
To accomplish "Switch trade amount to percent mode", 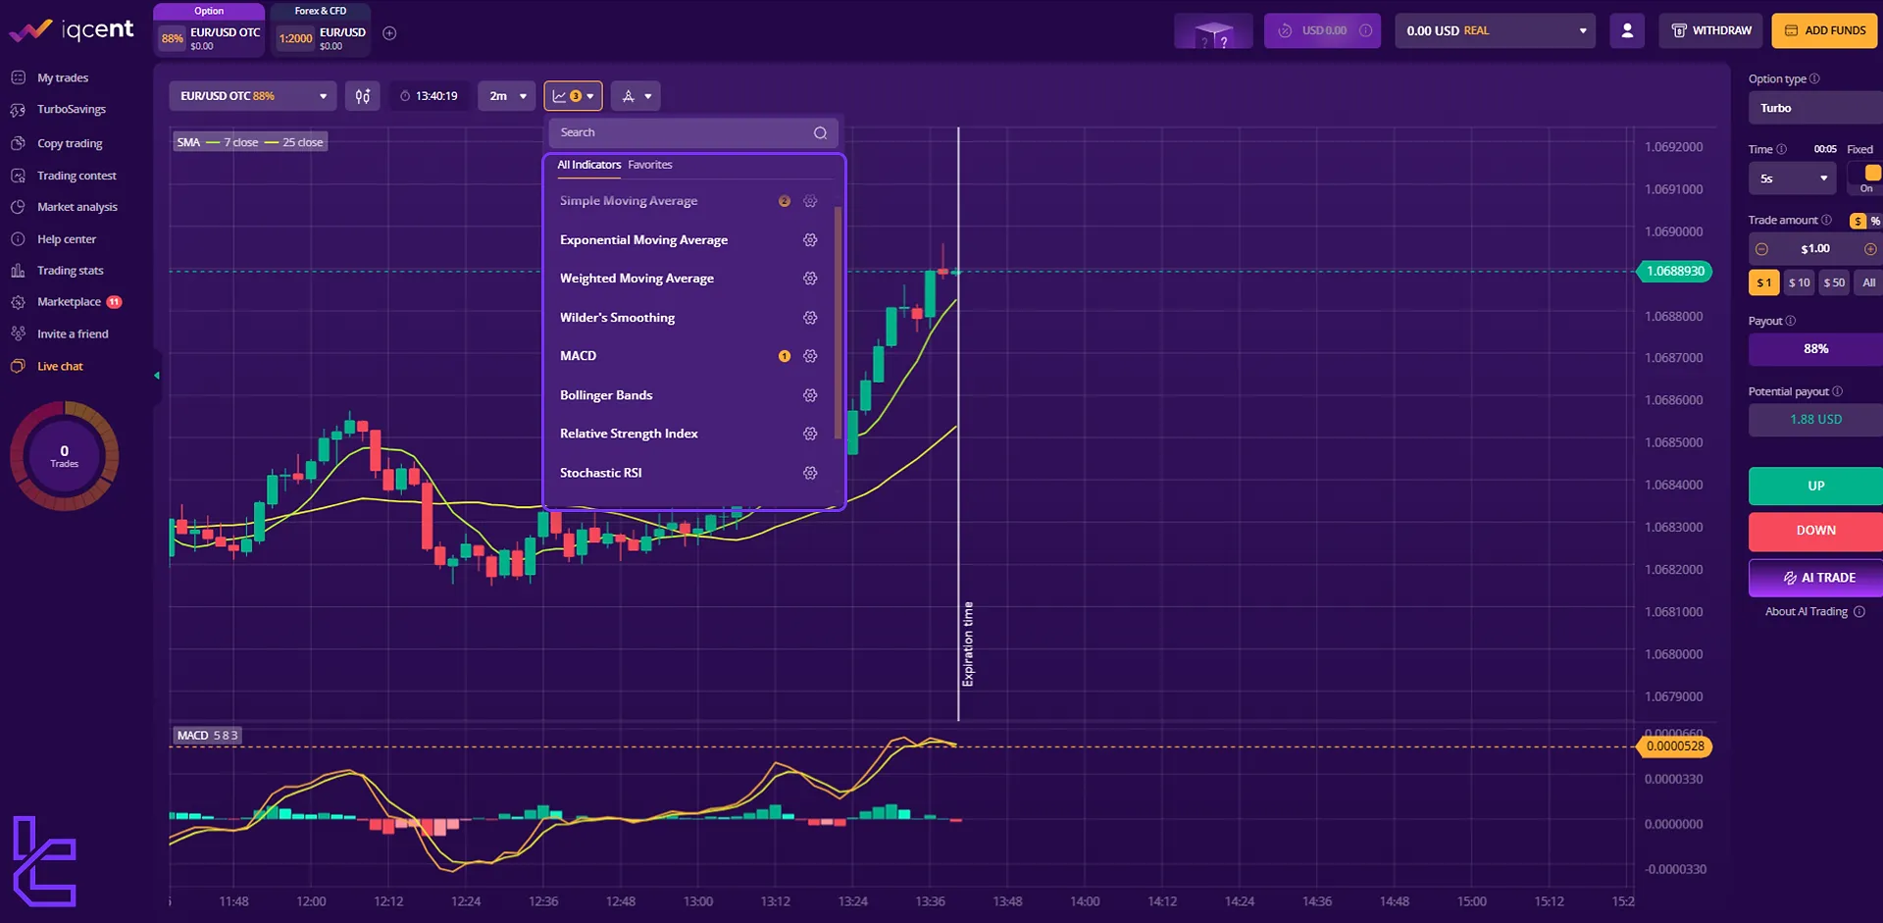I will tap(1875, 222).
